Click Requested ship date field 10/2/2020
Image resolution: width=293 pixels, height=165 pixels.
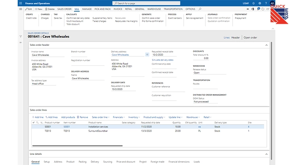123,89
